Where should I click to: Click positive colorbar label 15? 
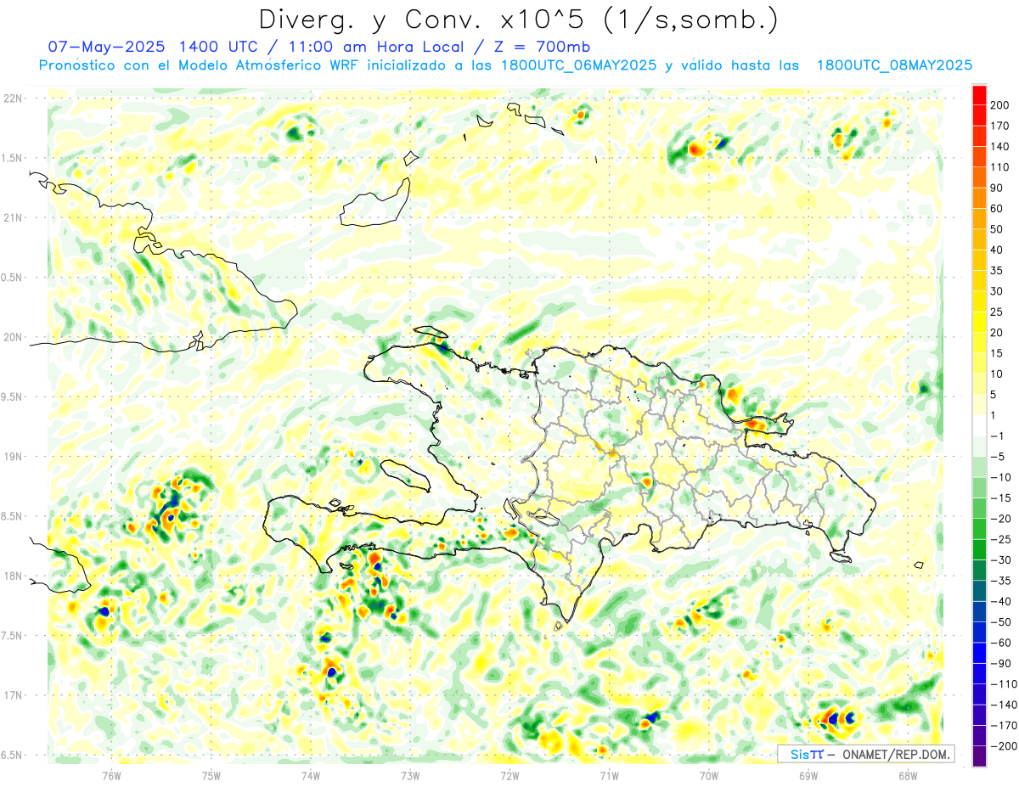(x=997, y=353)
